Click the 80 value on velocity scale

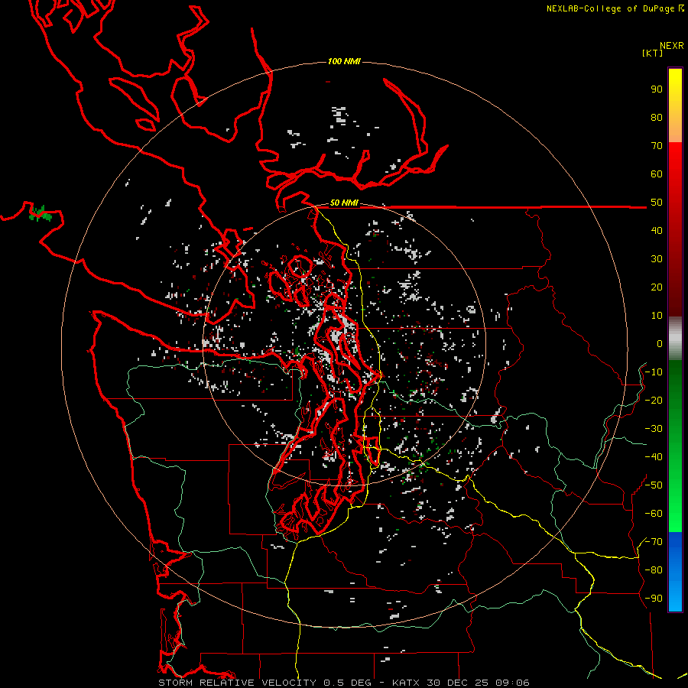pos(657,118)
